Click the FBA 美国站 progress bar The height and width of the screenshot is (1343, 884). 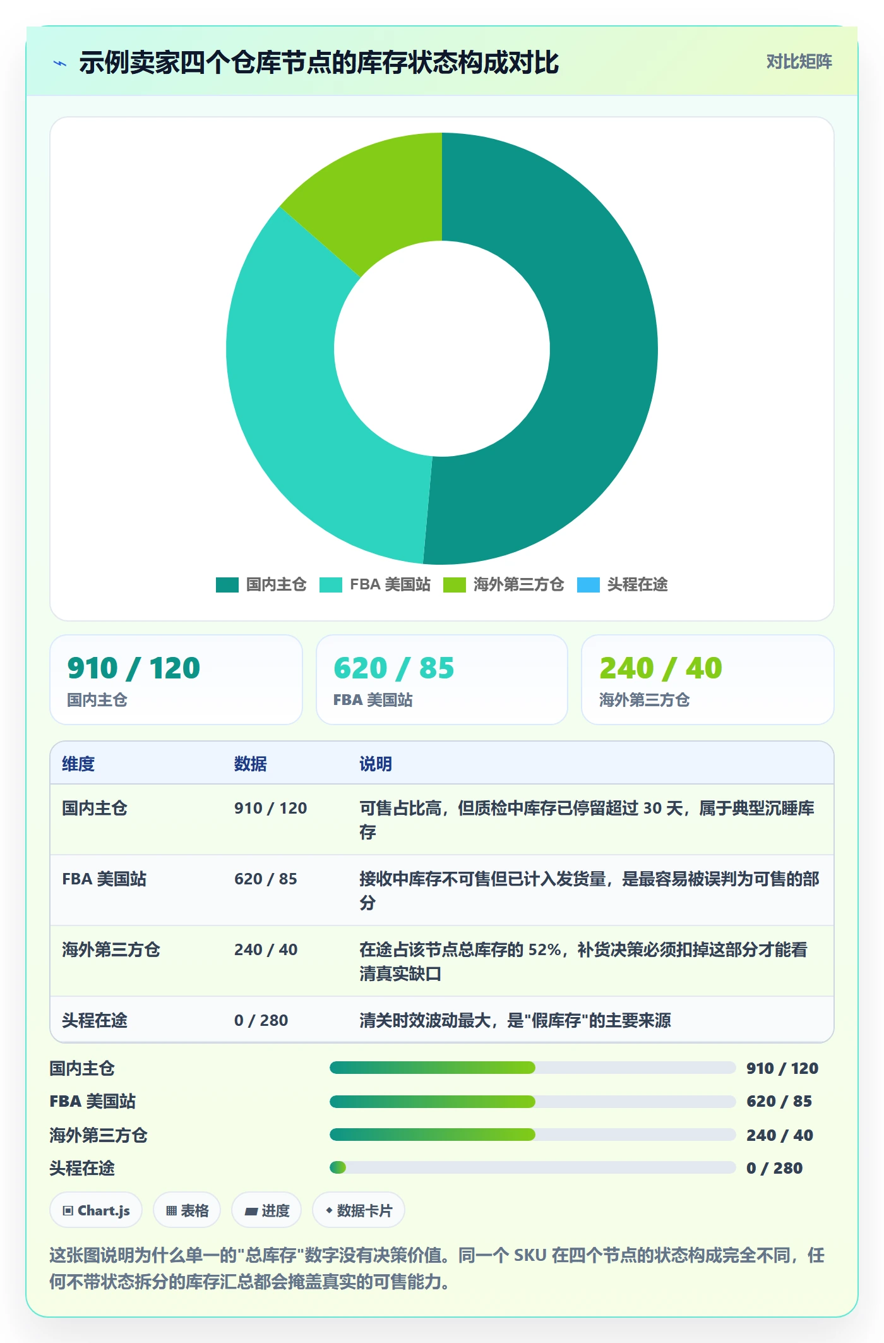[x=532, y=1102]
